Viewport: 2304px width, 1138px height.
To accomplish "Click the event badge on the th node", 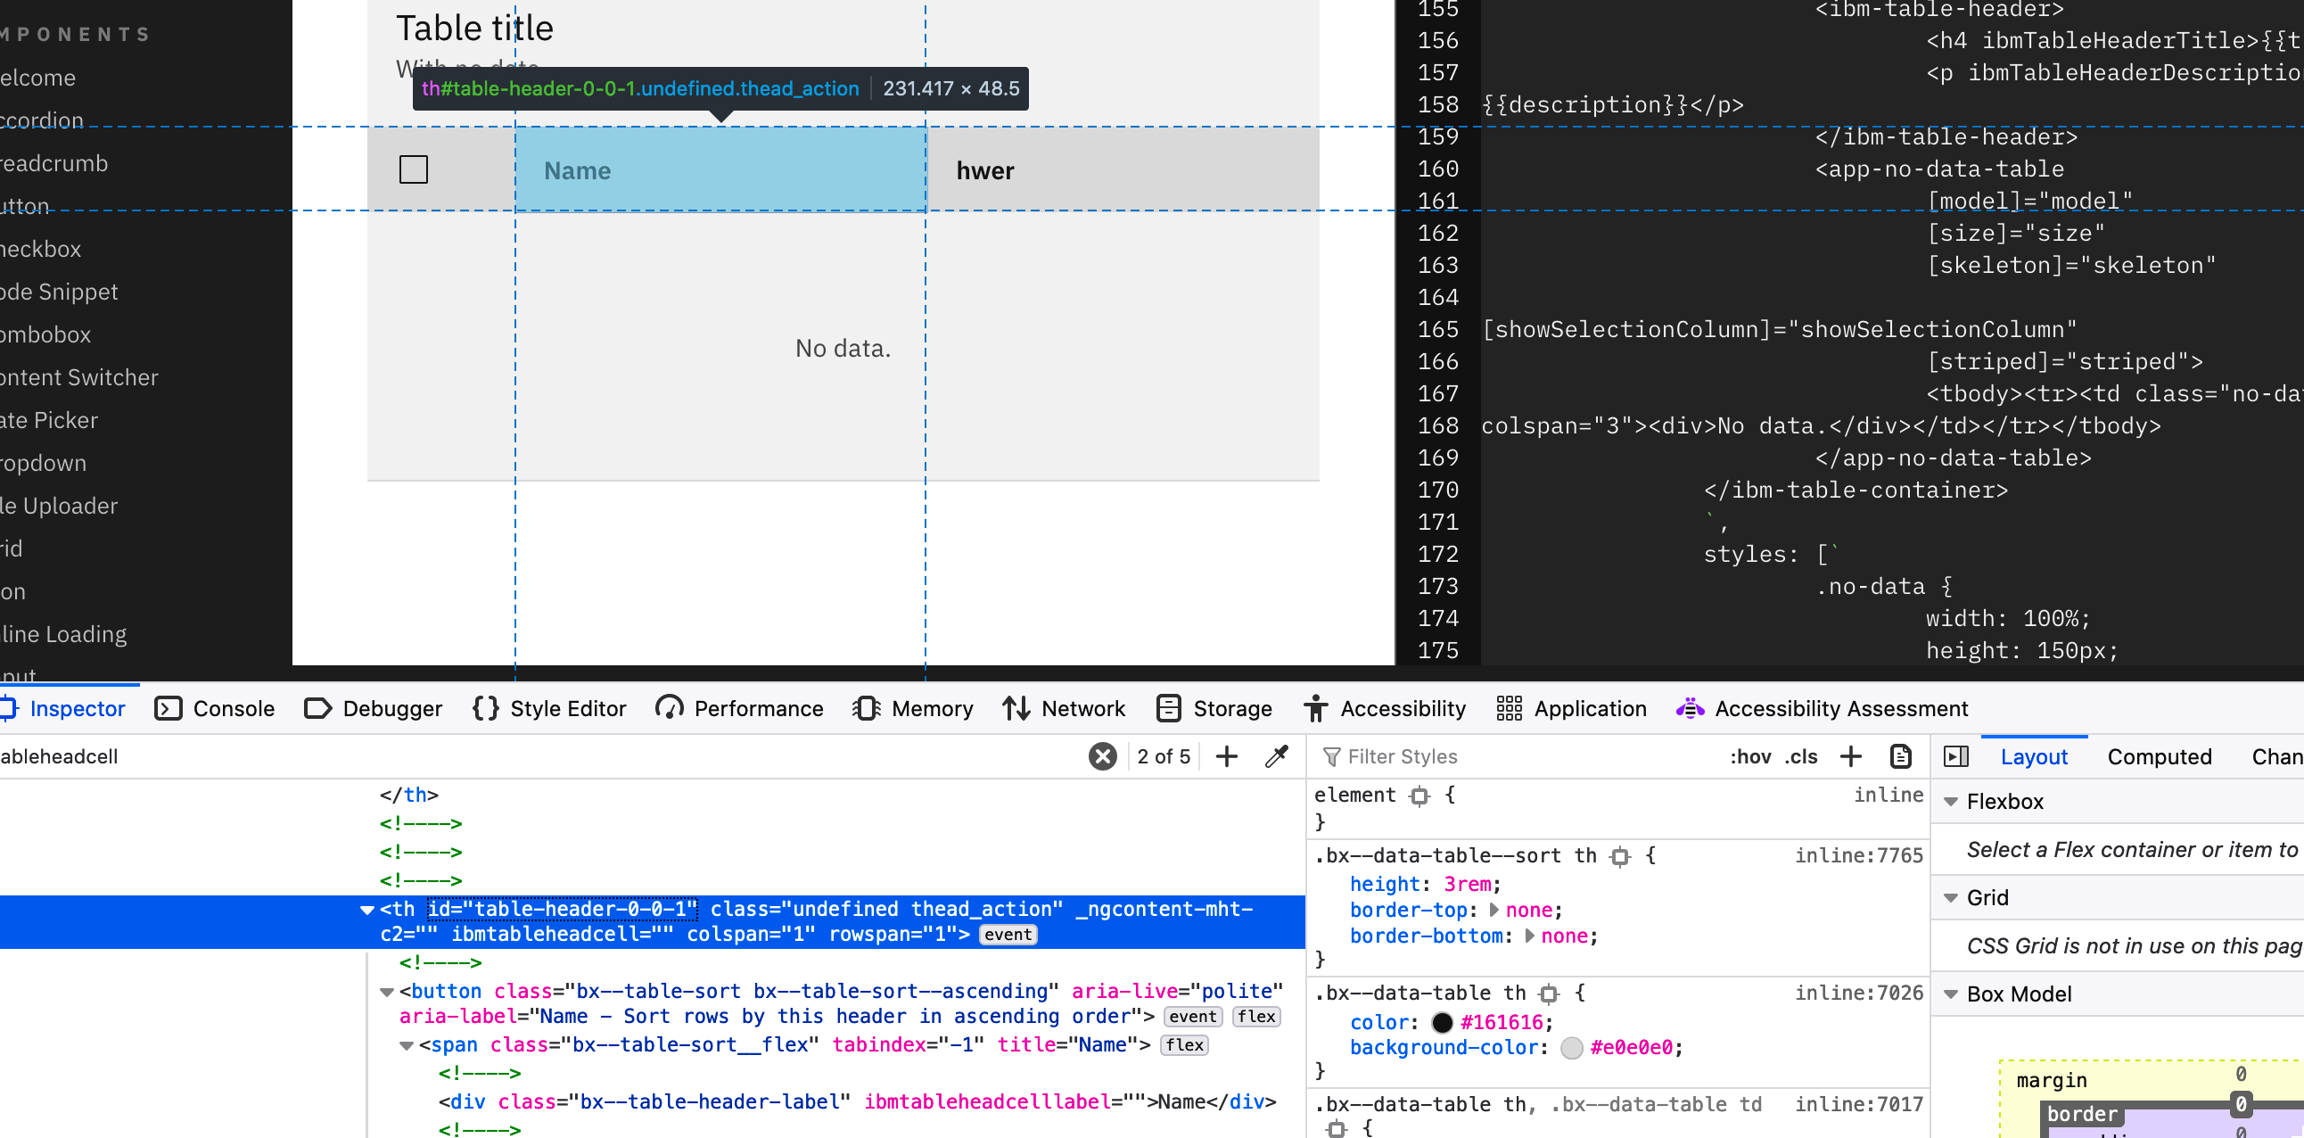I will click(1008, 935).
